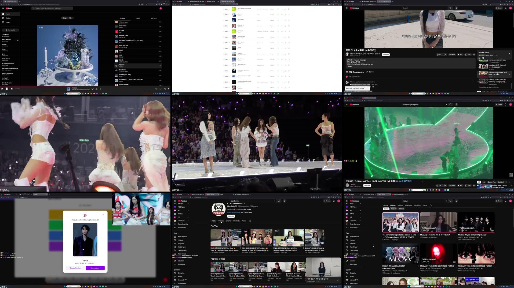Dislike PODIUM in the YouTube Music player bar
This screenshot has height=288, width=514.
93,89
